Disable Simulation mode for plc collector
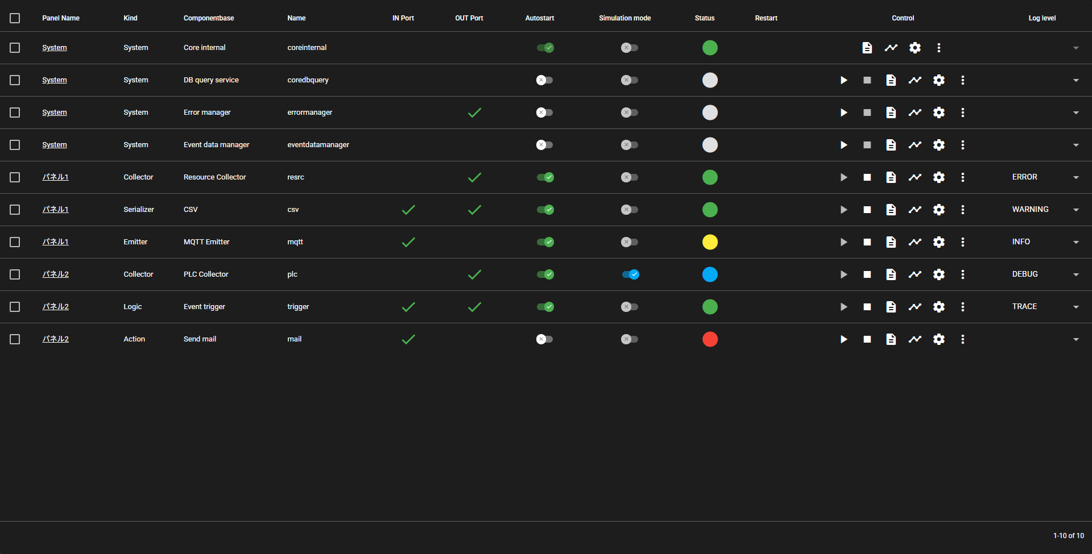Viewport: 1092px width, 554px height. 630,274
